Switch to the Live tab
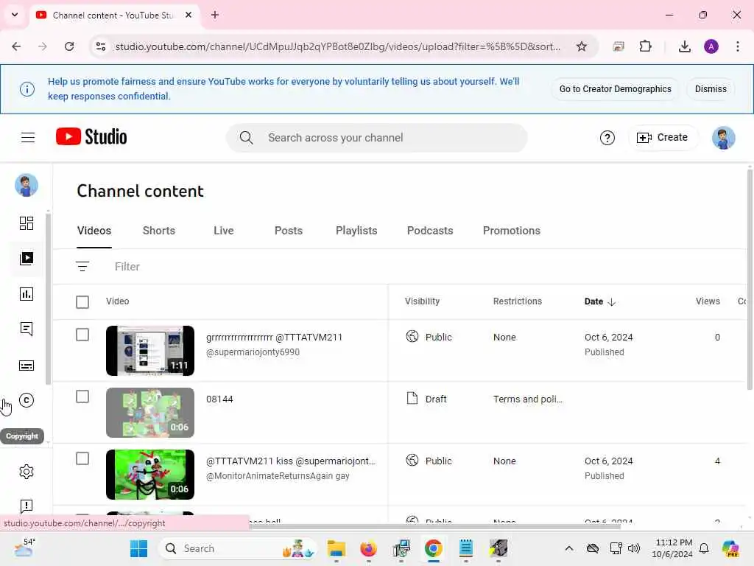 click(224, 231)
